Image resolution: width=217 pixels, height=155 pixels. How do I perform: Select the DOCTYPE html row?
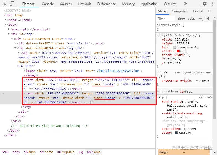click(x=18, y=10)
